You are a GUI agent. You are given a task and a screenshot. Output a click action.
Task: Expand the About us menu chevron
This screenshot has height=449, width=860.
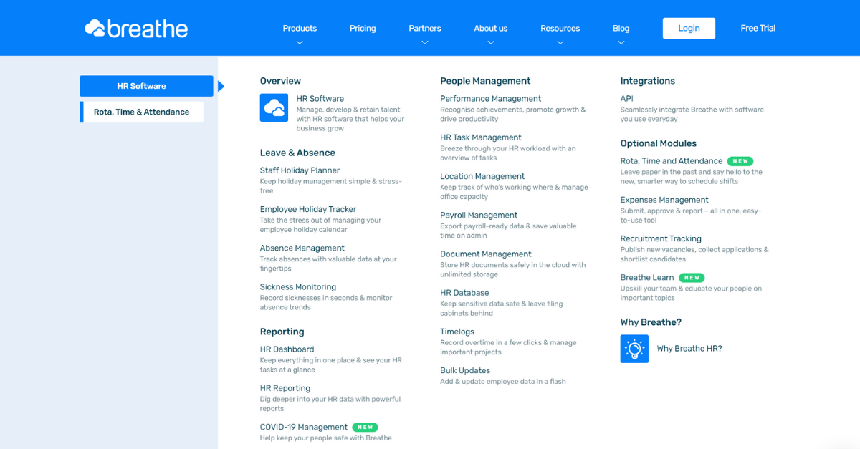point(490,42)
